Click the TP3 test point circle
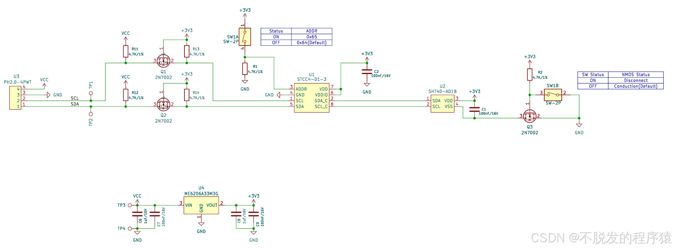Viewport: 673px width, 249px height. pos(130,205)
